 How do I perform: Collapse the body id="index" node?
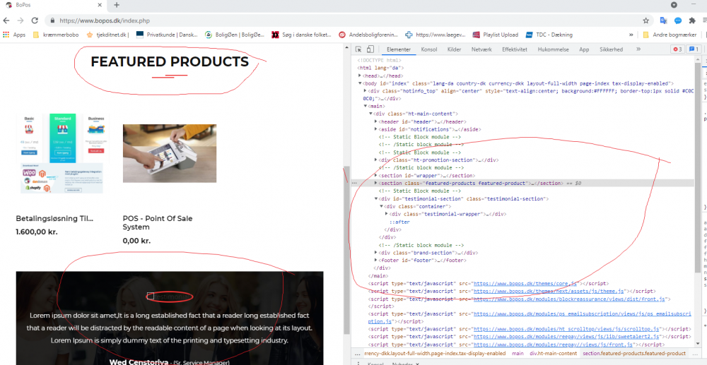pyautogui.click(x=360, y=84)
